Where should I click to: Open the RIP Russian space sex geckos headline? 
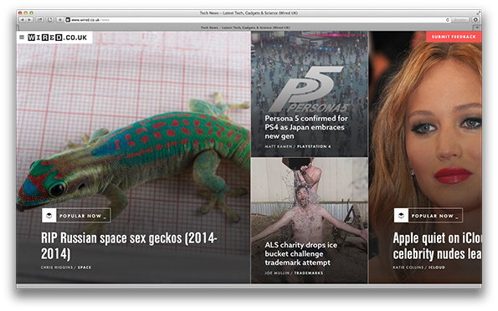pyautogui.click(x=129, y=246)
